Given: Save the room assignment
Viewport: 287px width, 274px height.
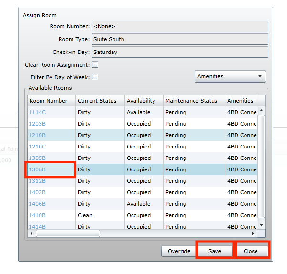Looking at the screenshot, I should tap(215, 251).
